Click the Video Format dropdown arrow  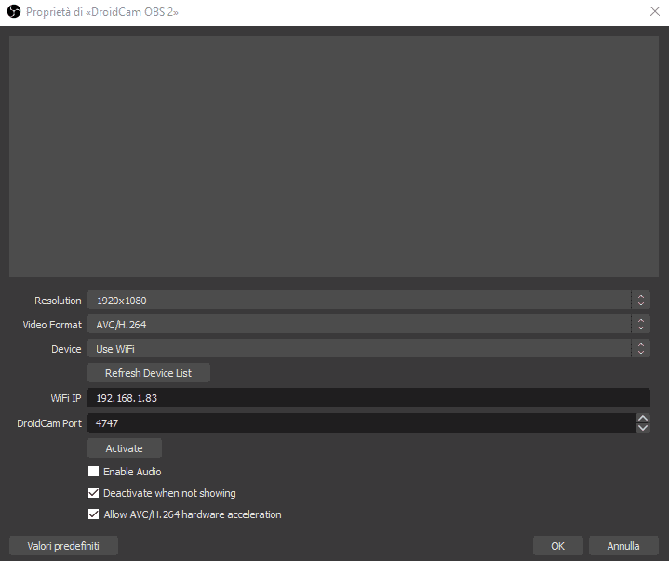coord(640,325)
